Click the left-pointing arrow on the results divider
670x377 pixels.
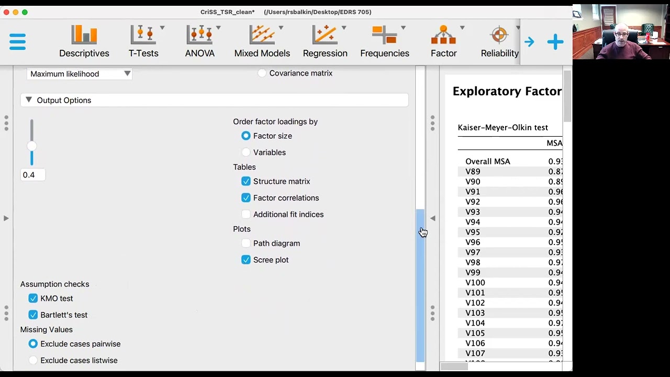tap(432, 218)
